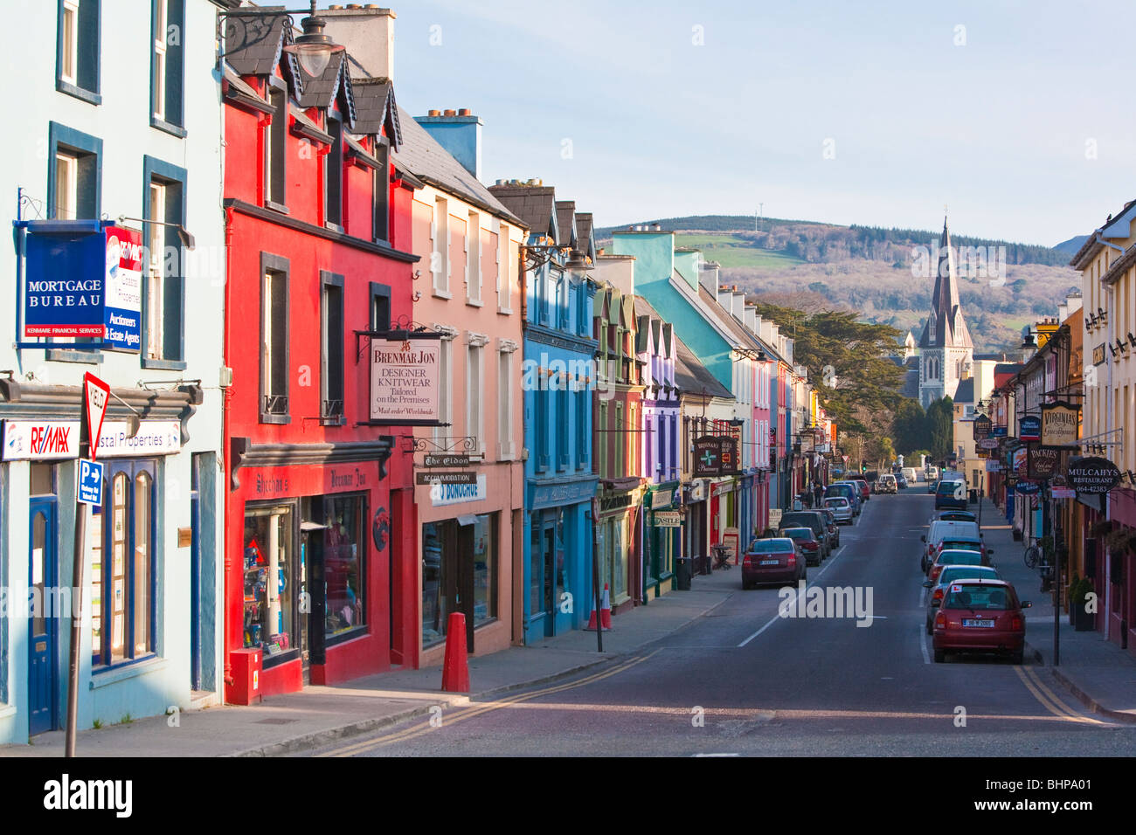Select the orange traffic cone on the pavement
Screen dimensions: 1136x835
coord(606,606)
